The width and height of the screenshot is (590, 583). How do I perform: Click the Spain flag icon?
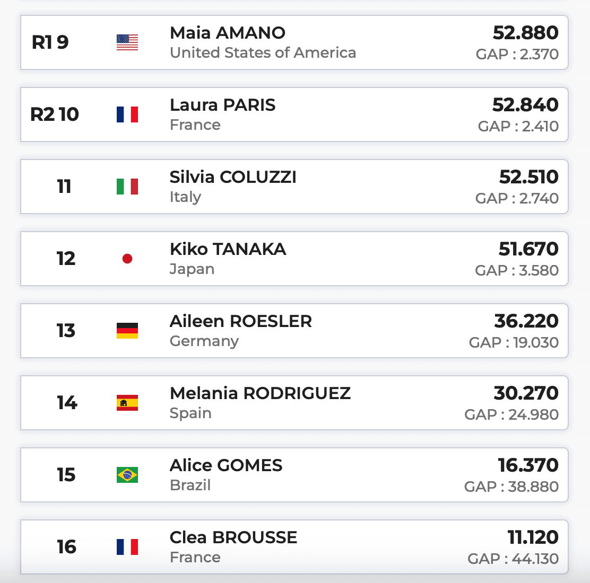[x=127, y=403]
